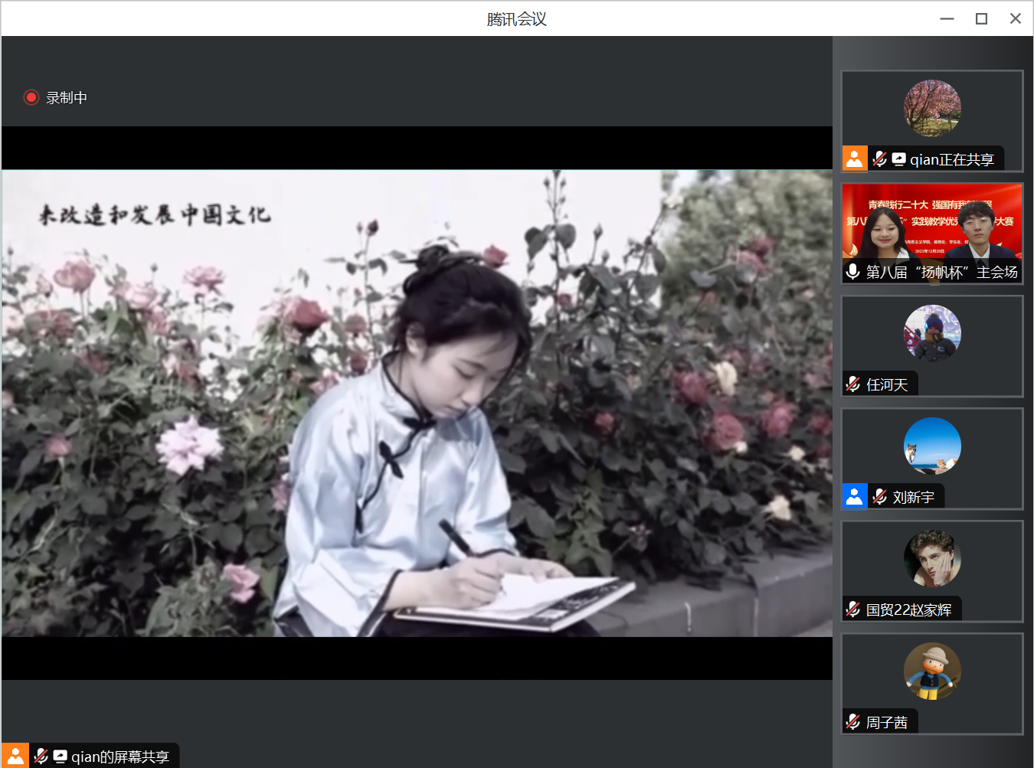This screenshot has width=1034, height=768.
Task: Click the 腾讯会议 title bar text
Action: pos(517,18)
